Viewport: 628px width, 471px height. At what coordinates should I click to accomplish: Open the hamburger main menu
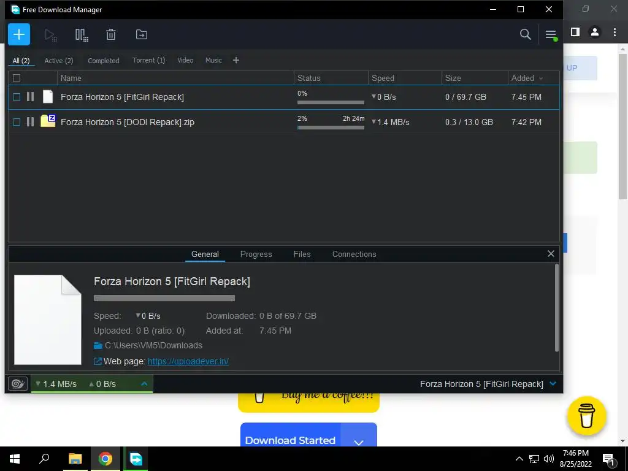(x=551, y=35)
